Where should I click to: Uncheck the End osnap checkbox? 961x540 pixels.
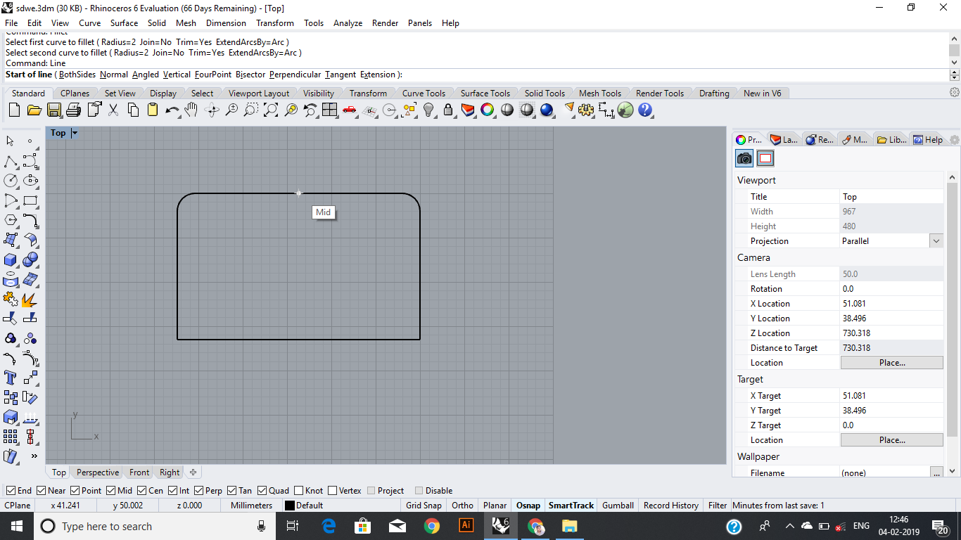click(x=11, y=491)
